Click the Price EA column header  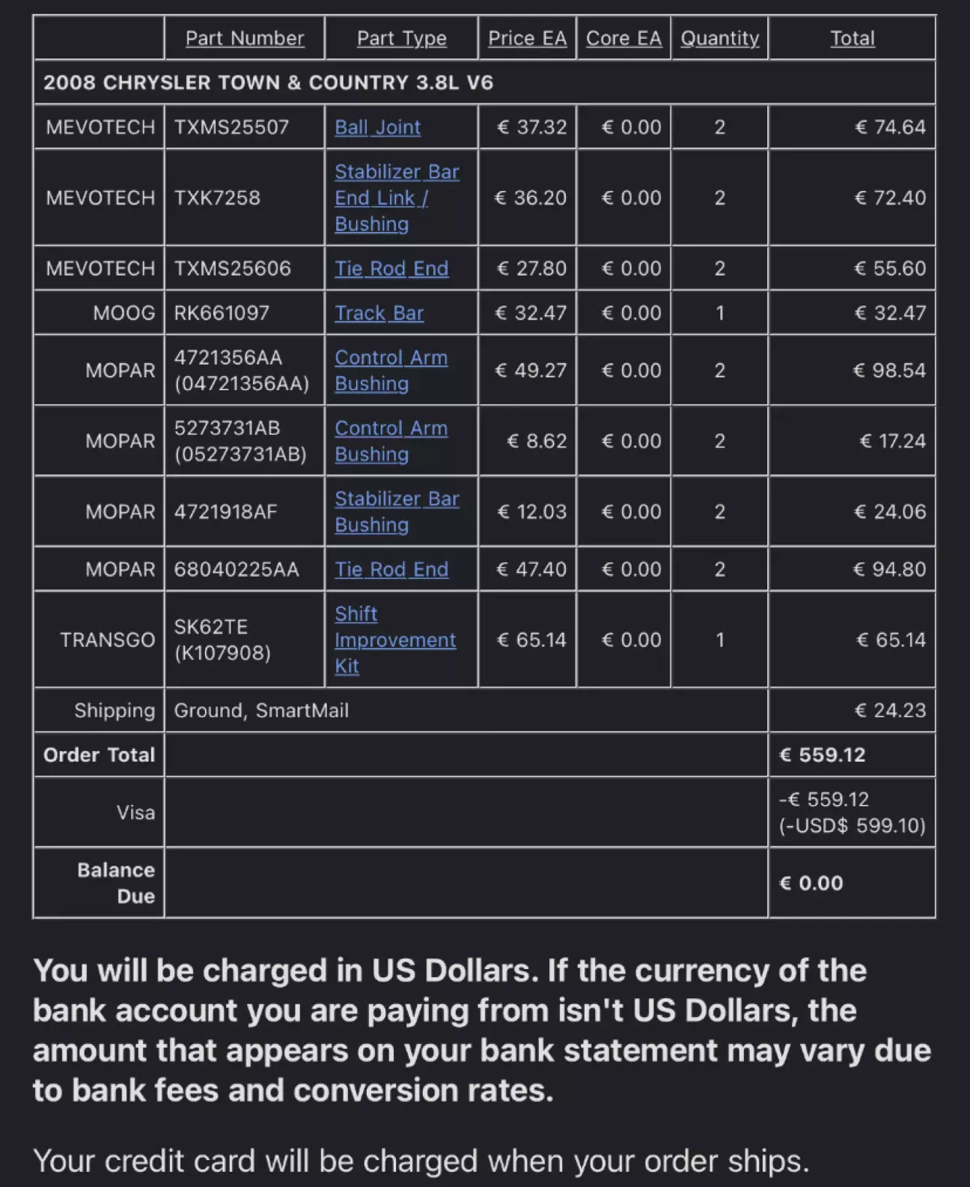(527, 38)
